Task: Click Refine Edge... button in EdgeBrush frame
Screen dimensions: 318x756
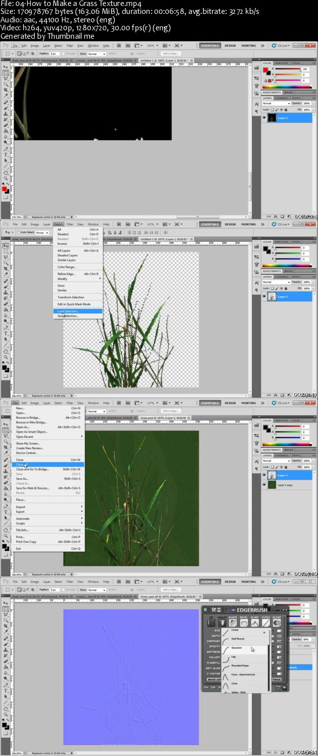Action: 170,590
